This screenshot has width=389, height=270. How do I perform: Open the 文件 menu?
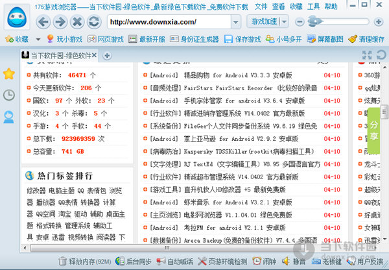tap(261, 6)
